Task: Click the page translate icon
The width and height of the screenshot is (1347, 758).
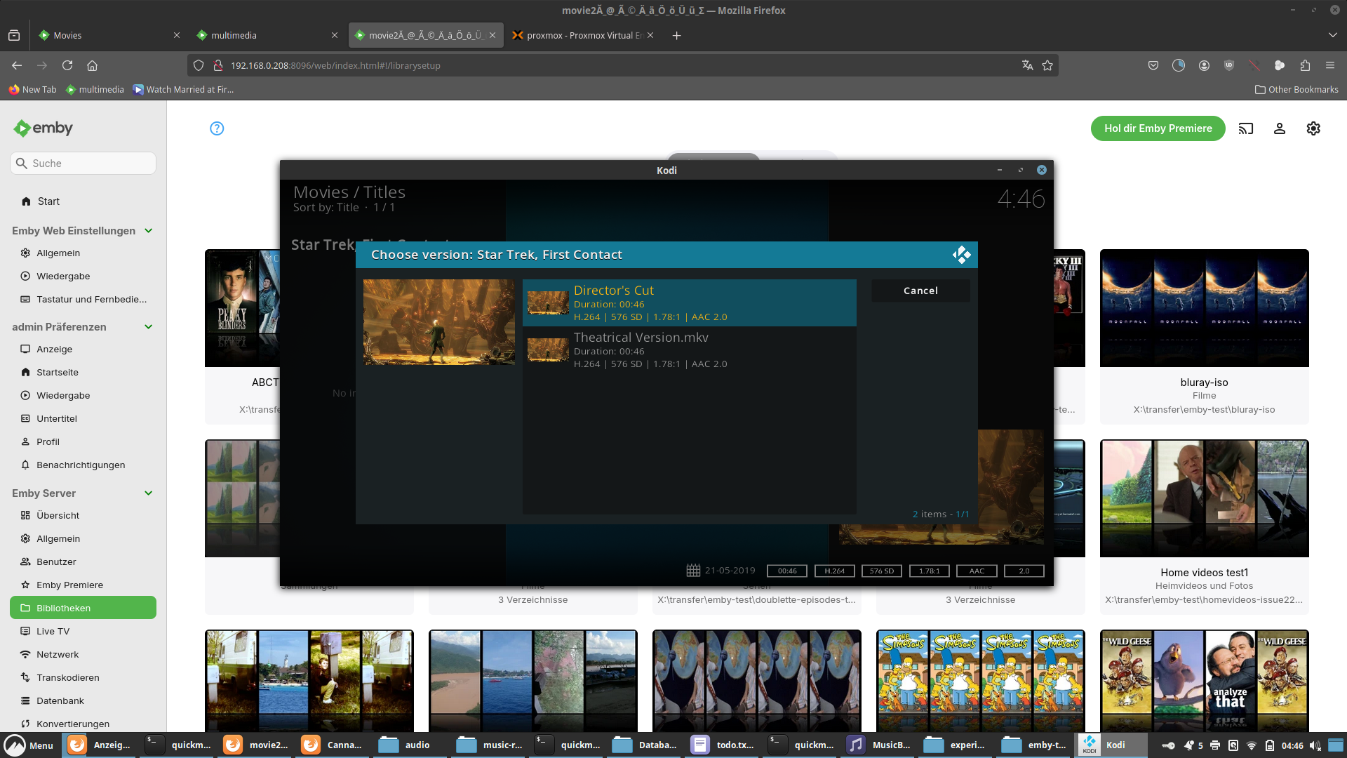Action: [1027, 65]
